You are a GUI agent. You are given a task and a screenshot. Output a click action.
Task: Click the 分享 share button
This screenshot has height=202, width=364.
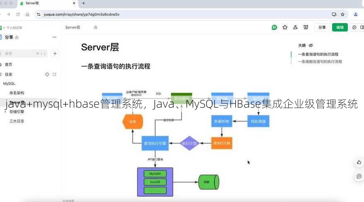(x=322, y=27)
